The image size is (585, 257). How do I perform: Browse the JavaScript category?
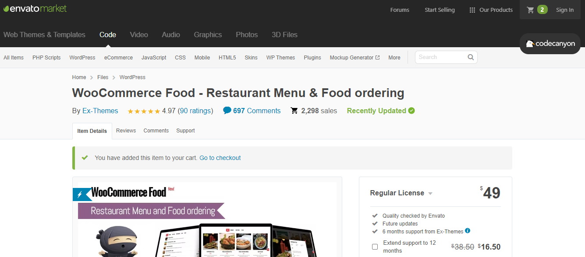click(154, 57)
